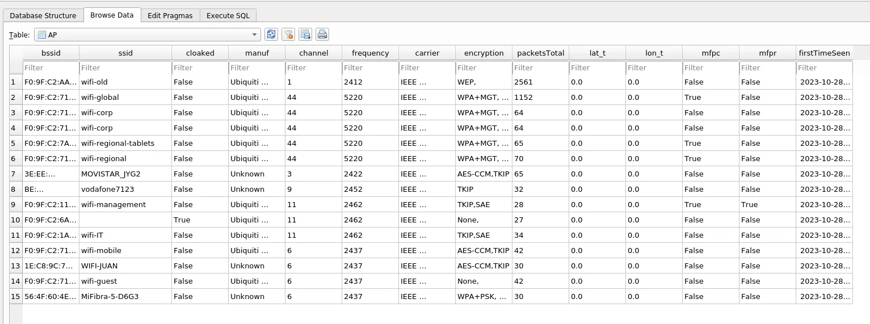Click the packetsTotal column header
Screen dimensions: 870x324
click(541, 53)
